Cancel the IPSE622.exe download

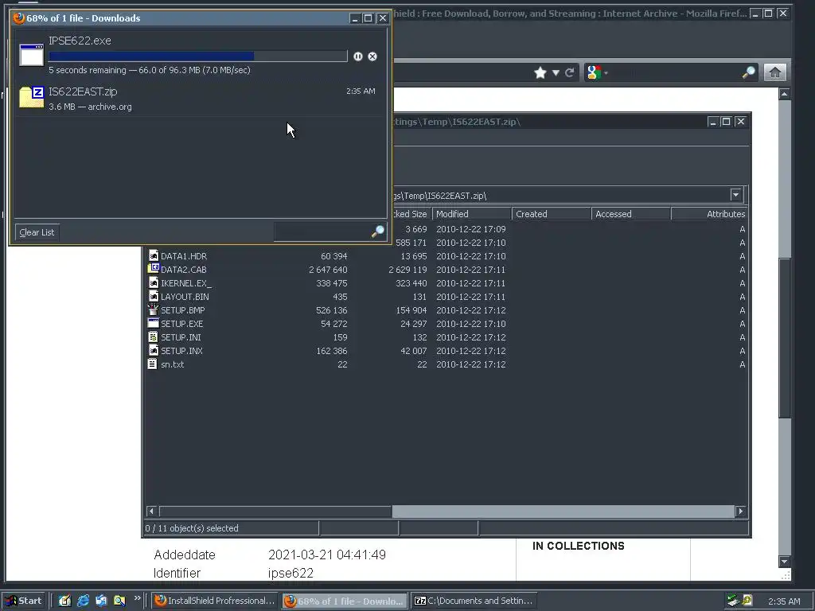click(372, 56)
